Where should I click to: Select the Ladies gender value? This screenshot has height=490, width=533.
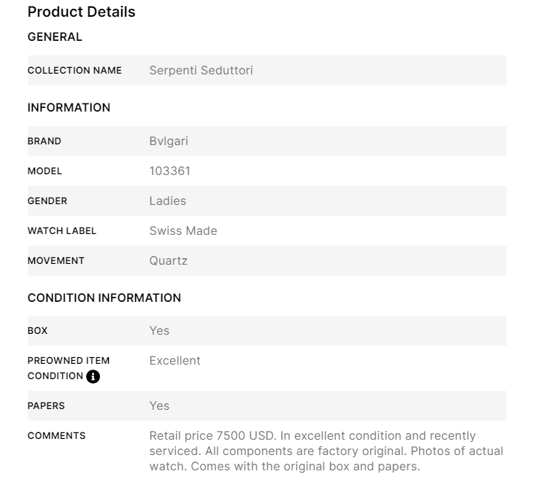(168, 201)
